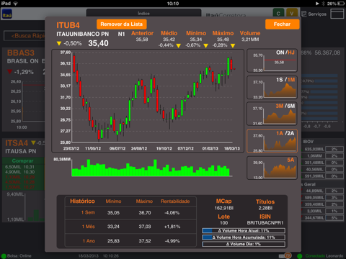This screenshot has width=346, height=259.
Task: Tap the 1 Ano rentabilidade -4,99%
Action: coord(172,241)
